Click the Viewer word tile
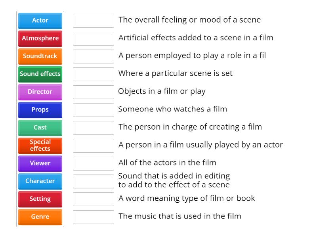The height and width of the screenshot is (238, 317). click(40, 163)
